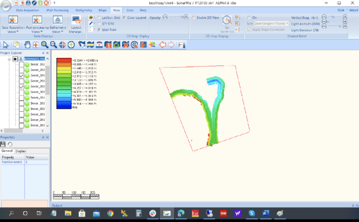Click the zoom out magnifier

(x=53, y=44)
